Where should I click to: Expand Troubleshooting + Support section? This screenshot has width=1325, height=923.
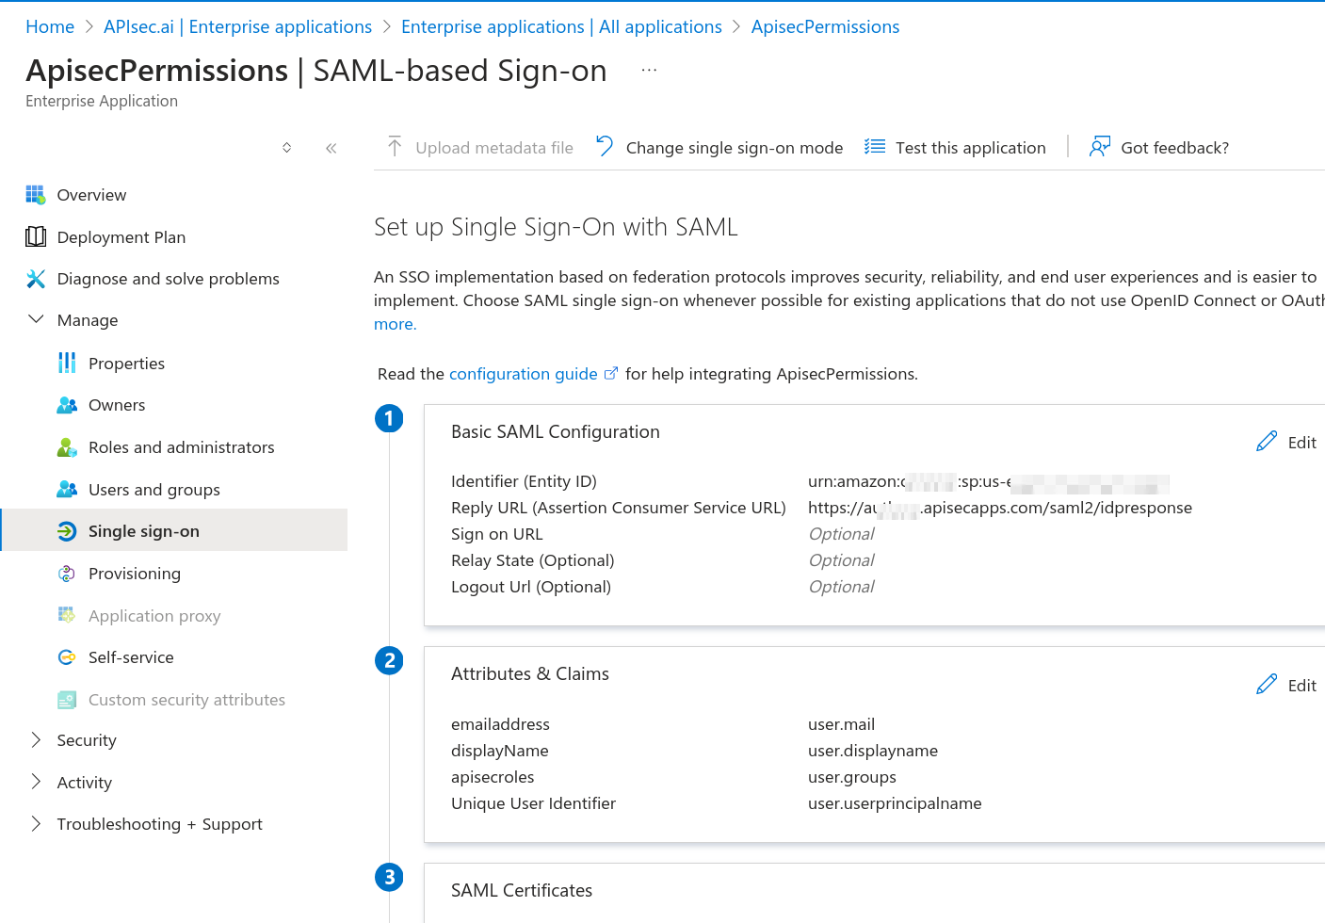point(37,824)
